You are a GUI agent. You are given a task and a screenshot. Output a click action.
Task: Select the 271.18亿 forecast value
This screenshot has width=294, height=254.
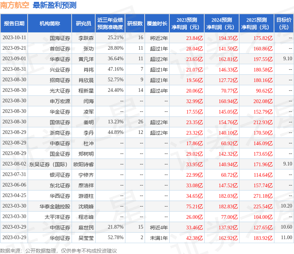263,196
